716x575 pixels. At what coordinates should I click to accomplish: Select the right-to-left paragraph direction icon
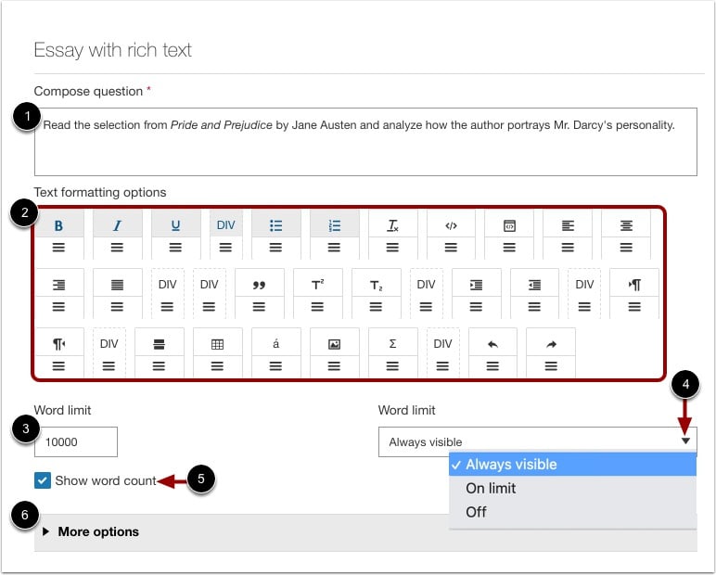point(59,343)
